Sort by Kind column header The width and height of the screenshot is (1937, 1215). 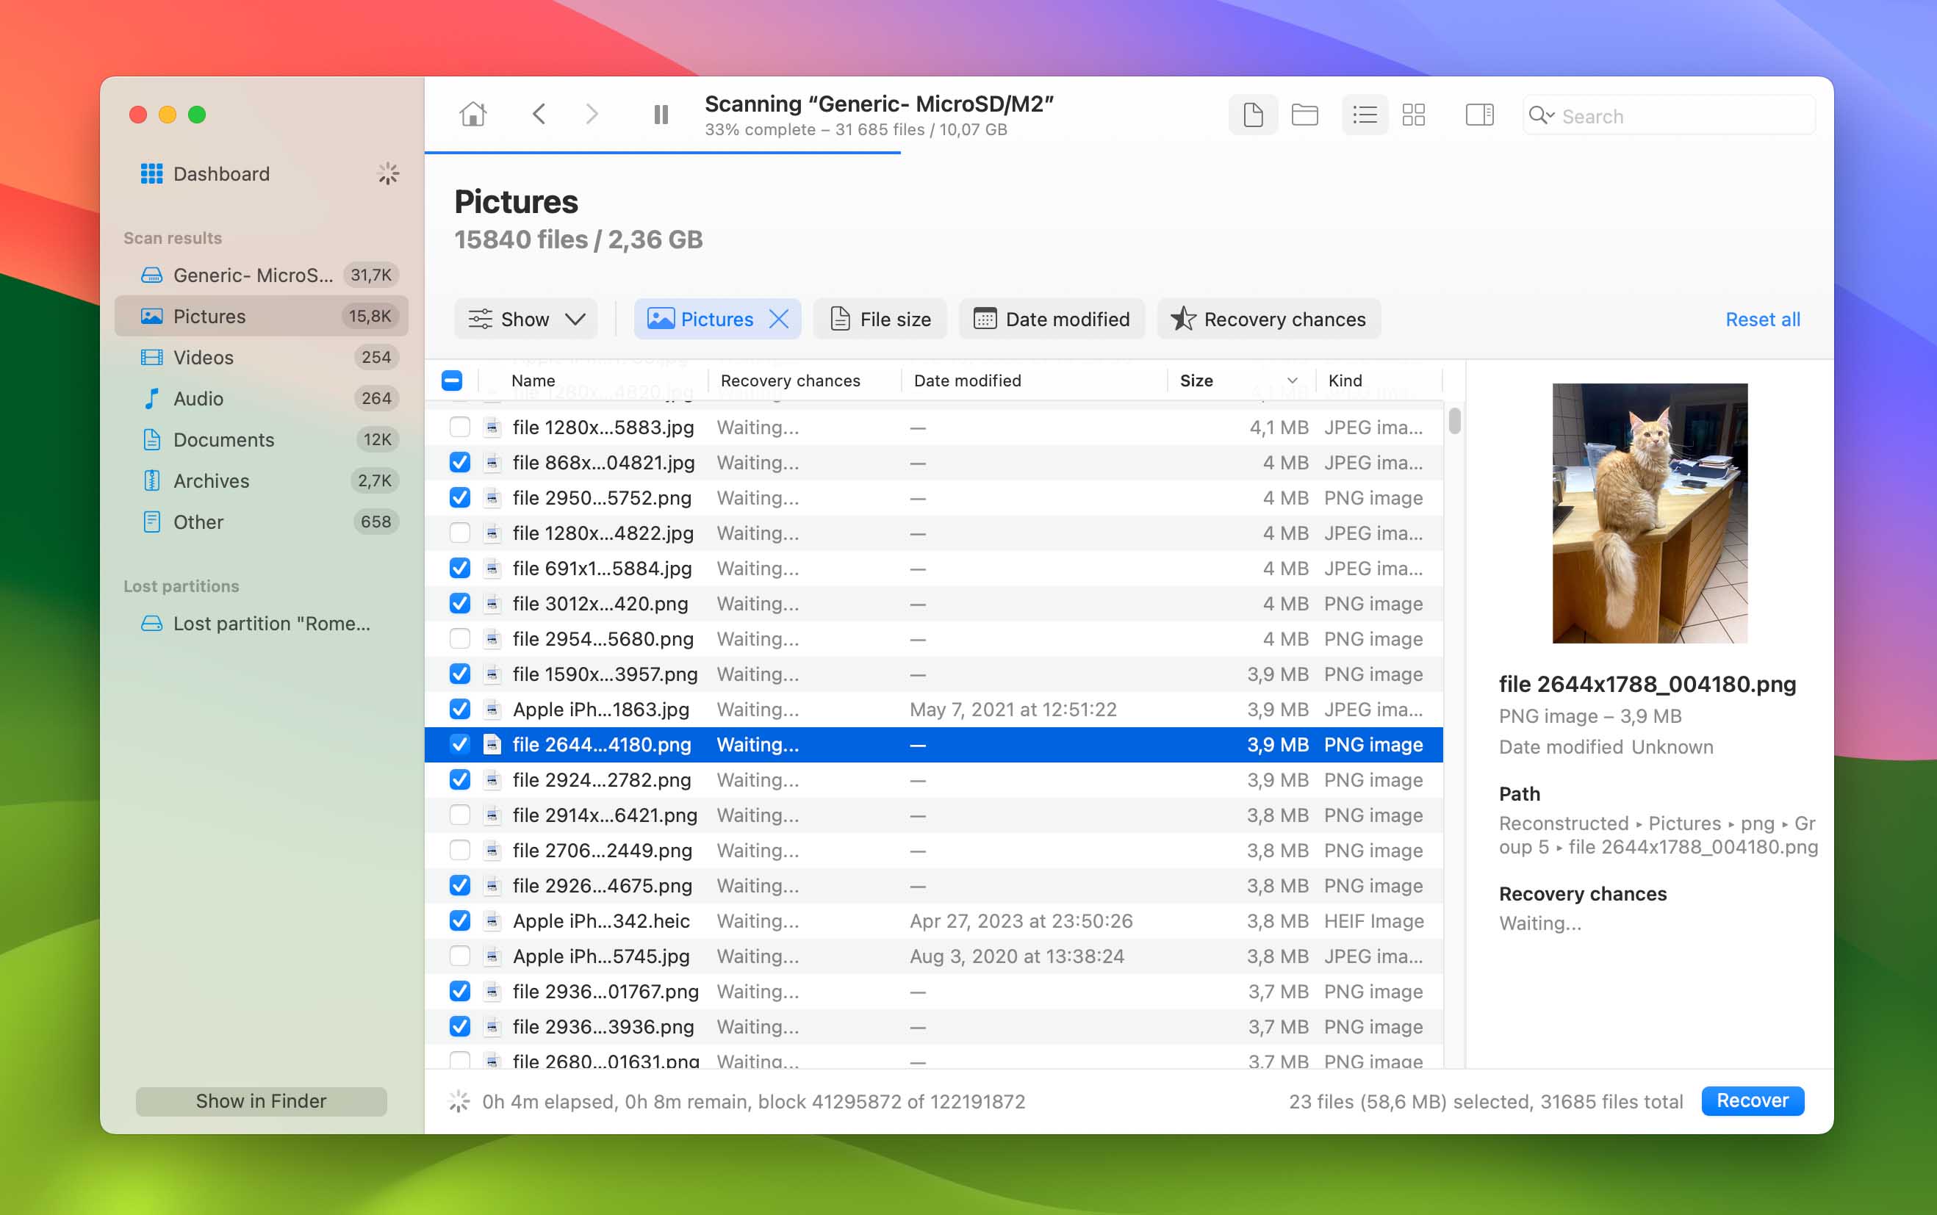click(1345, 380)
